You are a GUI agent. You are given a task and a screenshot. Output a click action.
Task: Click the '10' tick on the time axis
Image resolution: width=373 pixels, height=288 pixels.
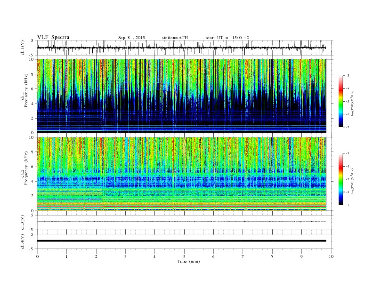(331, 256)
